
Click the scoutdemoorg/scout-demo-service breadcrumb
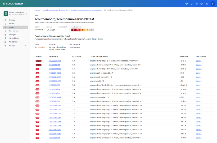[56, 10]
